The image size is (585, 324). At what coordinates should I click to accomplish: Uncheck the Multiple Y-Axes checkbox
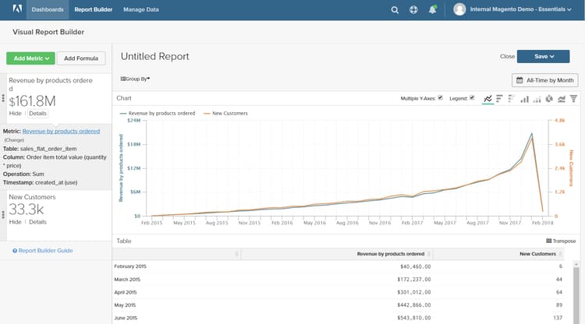[x=441, y=98]
